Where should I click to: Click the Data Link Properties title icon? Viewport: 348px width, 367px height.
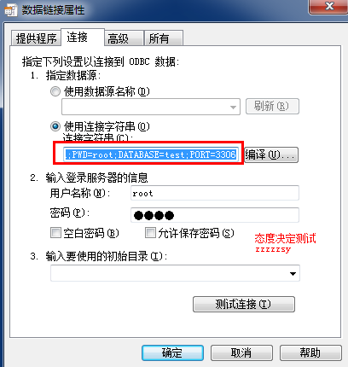click(x=11, y=10)
